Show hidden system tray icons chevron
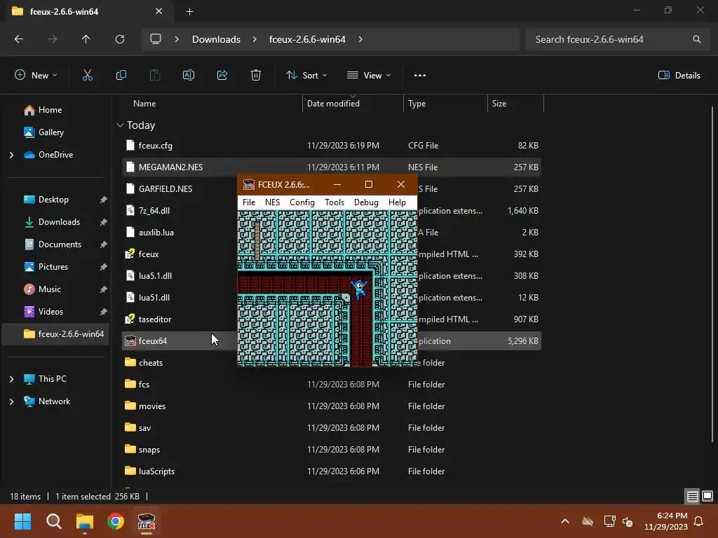The height and width of the screenshot is (538, 718). (x=565, y=521)
